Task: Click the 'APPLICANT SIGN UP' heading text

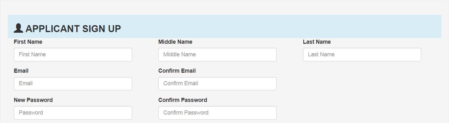Action: pyautogui.click(x=73, y=29)
